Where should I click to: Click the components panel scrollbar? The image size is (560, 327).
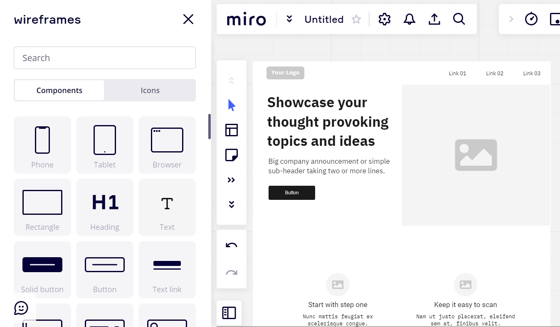(x=210, y=127)
